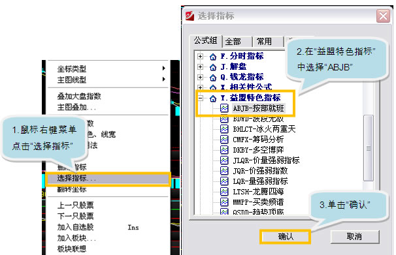Open the 坐标类型 submenu arrow
396x255 pixels.
click(x=164, y=68)
